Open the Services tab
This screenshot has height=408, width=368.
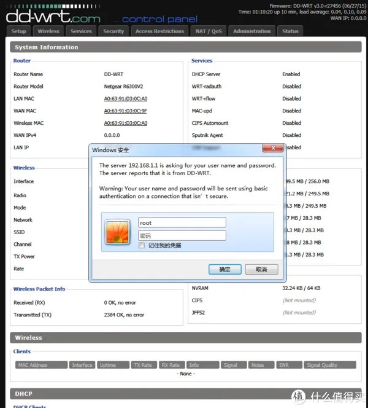coord(81,31)
